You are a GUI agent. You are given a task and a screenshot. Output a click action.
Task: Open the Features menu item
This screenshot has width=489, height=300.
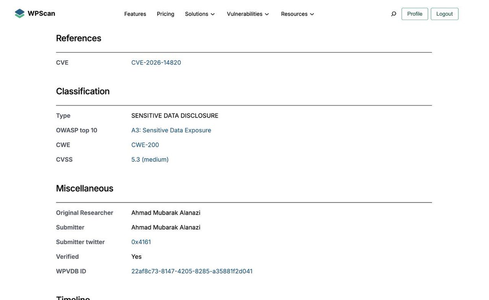(135, 14)
